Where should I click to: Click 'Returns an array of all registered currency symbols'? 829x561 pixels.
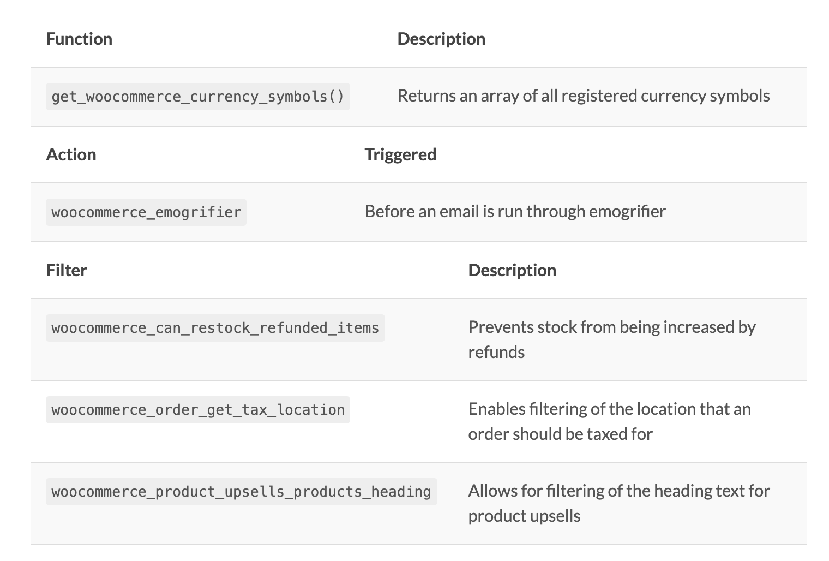click(x=583, y=96)
